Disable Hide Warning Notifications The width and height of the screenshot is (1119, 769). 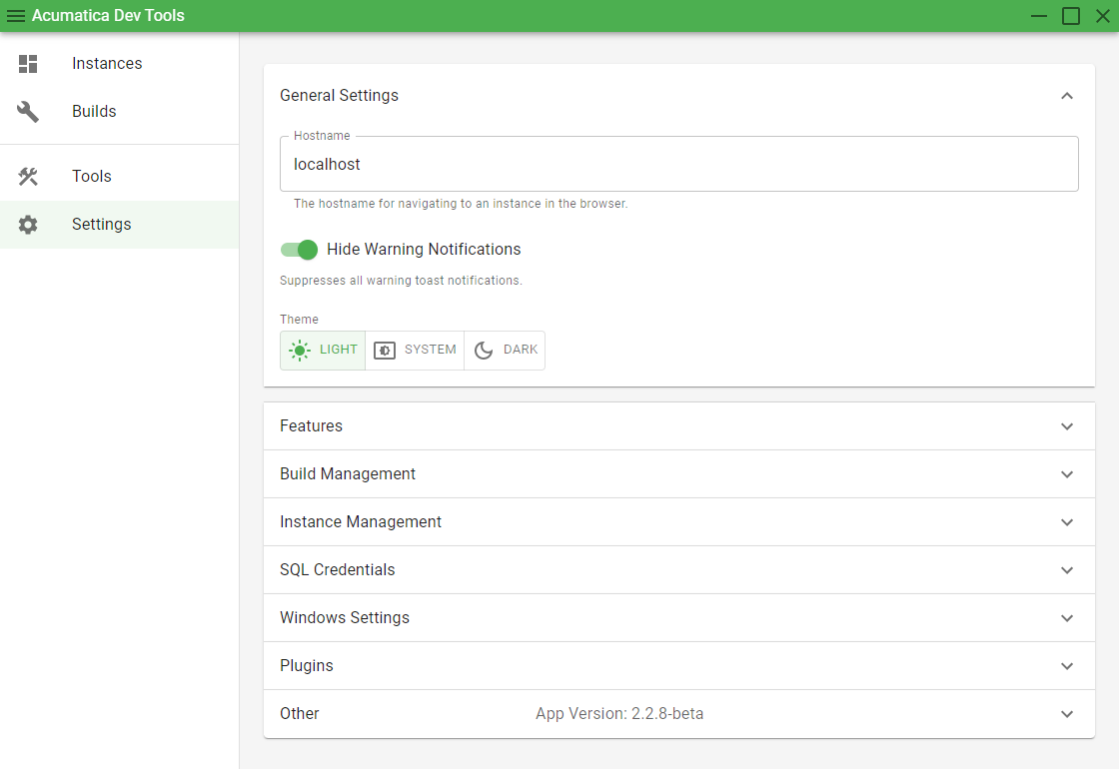(x=299, y=250)
